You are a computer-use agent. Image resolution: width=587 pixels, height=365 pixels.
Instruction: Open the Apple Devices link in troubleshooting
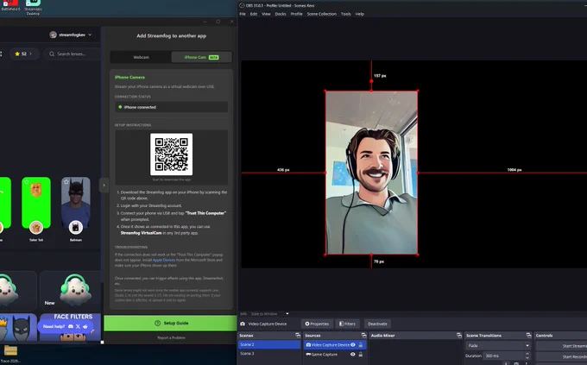(164, 260)
